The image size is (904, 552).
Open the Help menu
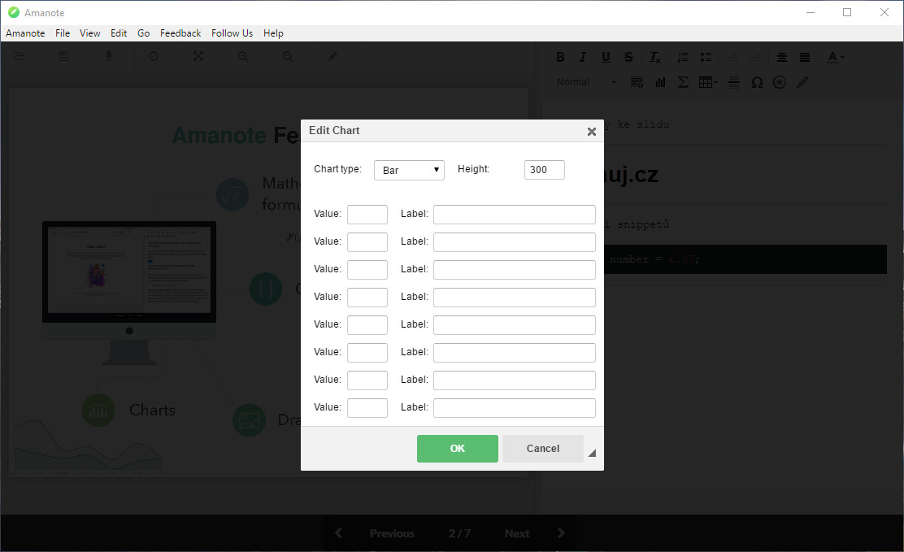click(x=273, y=33)
